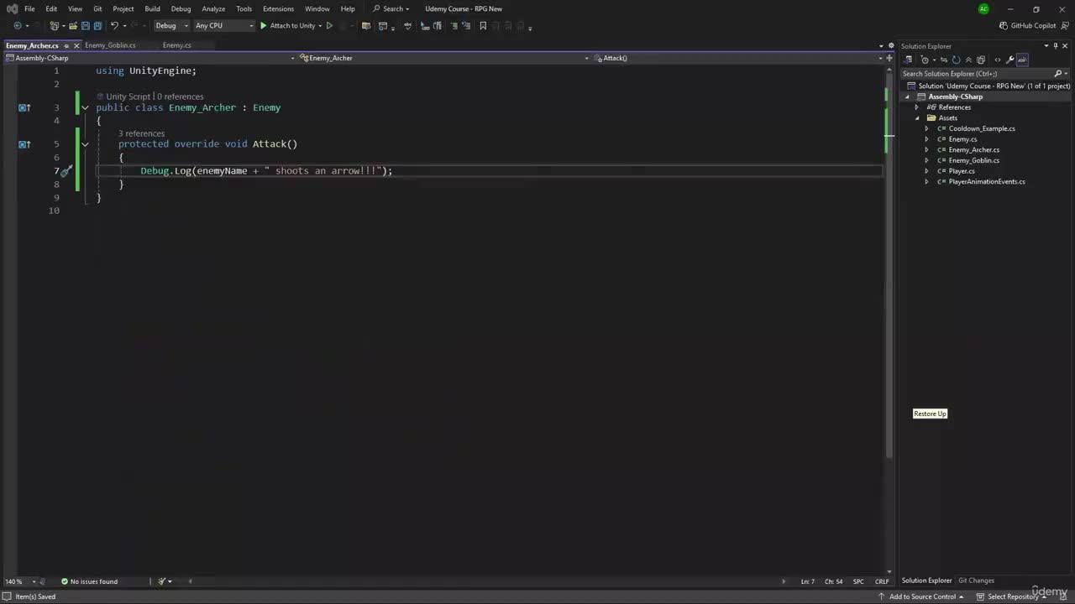Click the inheritance margin icon on line 5

(24, 144)
